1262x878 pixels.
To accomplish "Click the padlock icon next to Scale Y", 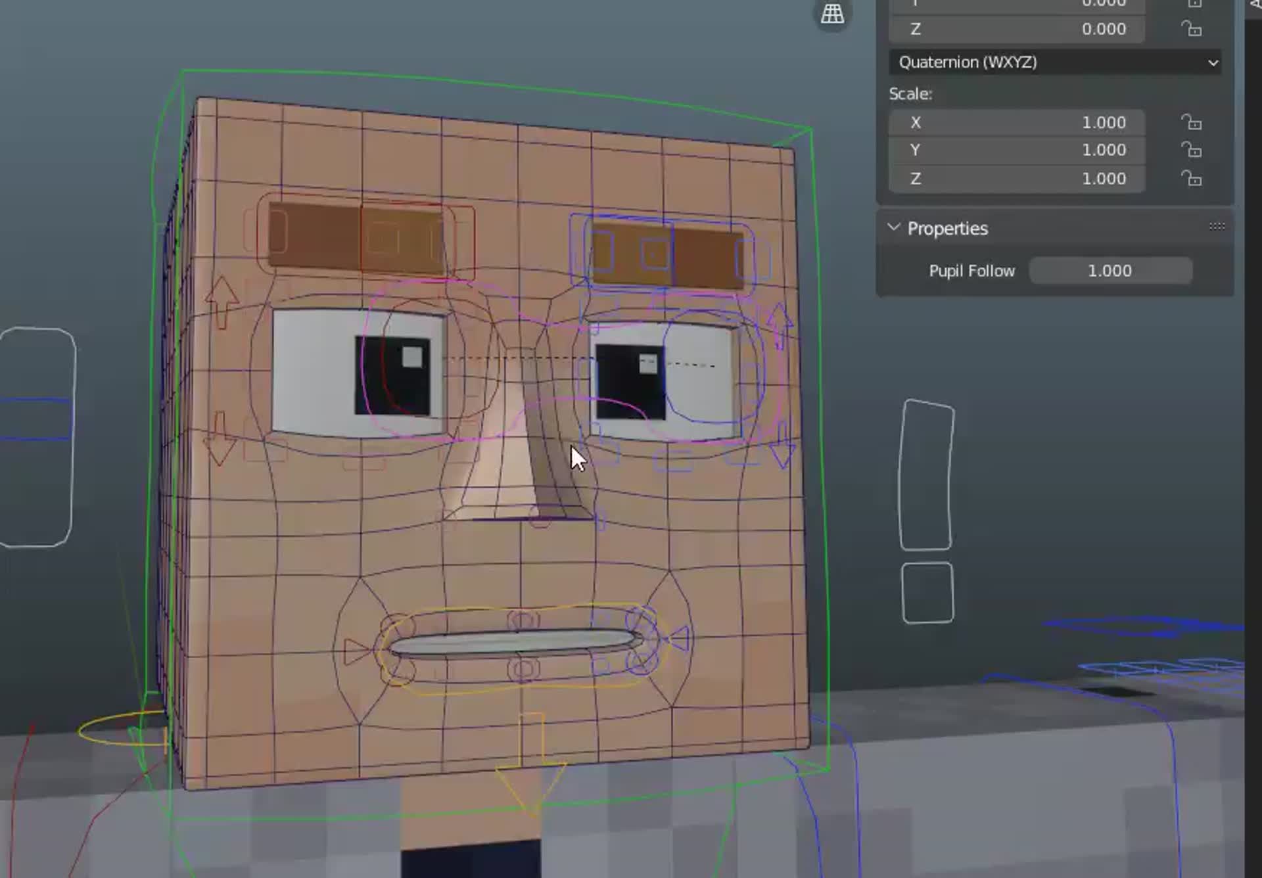I will tap(1192, 150).
